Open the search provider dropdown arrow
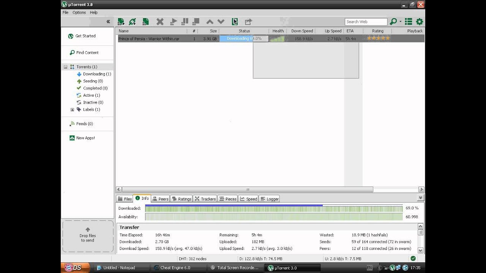 [400, 22]
